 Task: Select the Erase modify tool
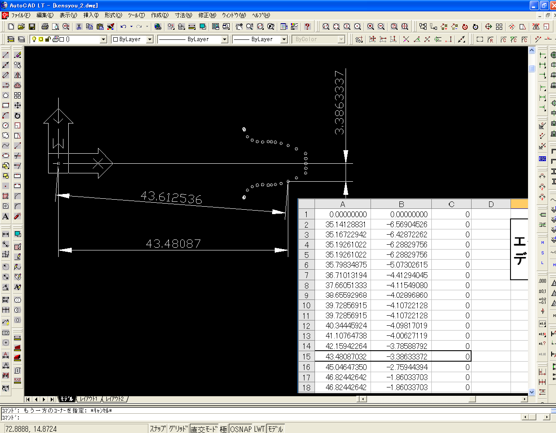click(x=17, y=55)
